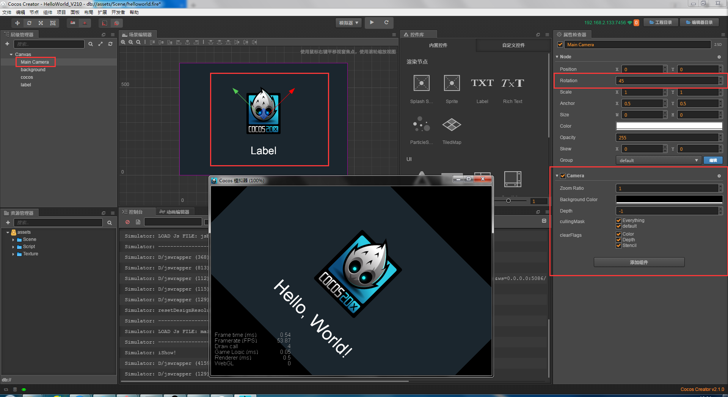This screenshot has width=728, height=397.
Task: Zoom out the scene editor
Action: [131, 42]
